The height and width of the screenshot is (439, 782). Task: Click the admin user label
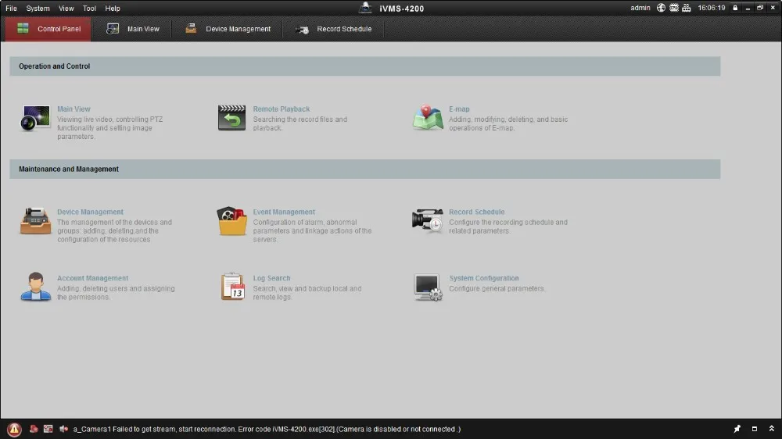(x=640, y=8)
